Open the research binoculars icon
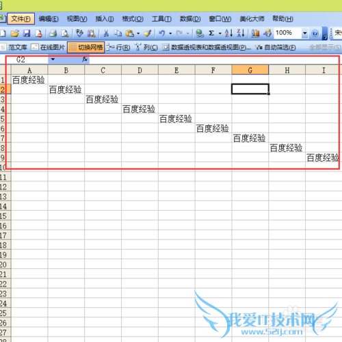This screenshot has width=342, height=342. click(x=92, y=34)
